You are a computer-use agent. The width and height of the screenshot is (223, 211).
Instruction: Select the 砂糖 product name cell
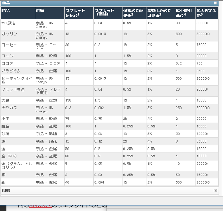[x=18, y=134]
